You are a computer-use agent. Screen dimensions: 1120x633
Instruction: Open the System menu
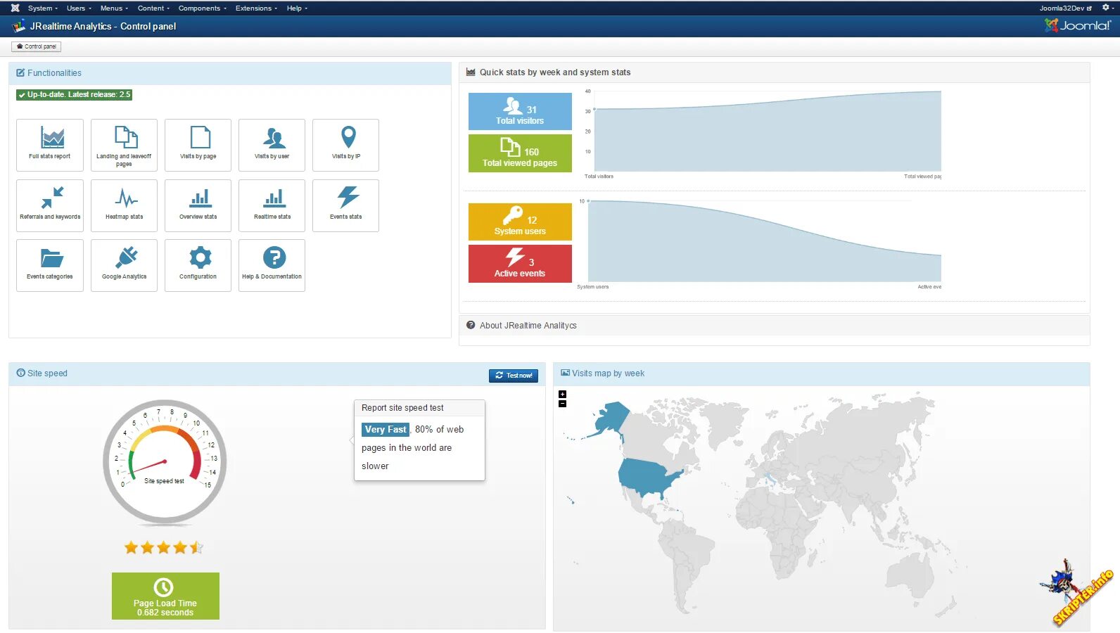[42, 8]
